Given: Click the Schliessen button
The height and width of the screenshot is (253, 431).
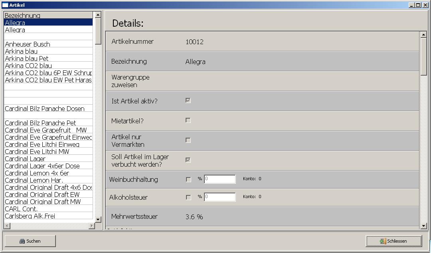Looking at the screenshot, I should (393, 241).
